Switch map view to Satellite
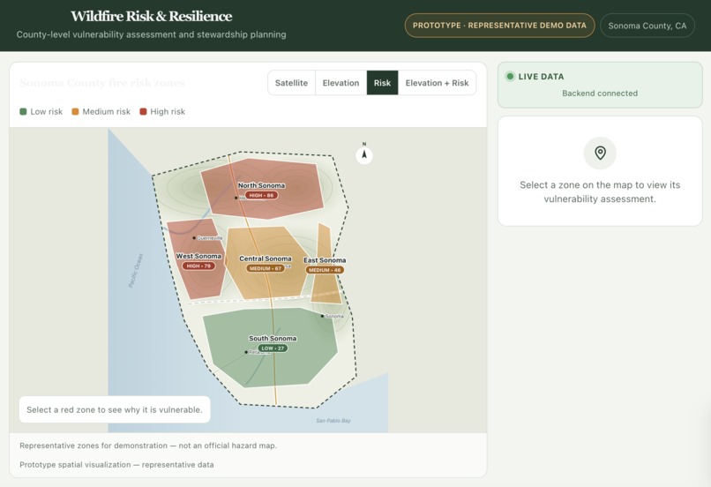 tap(291, 83)
